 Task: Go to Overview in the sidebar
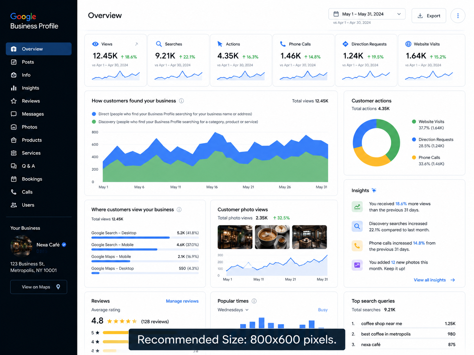pos(39,49)
